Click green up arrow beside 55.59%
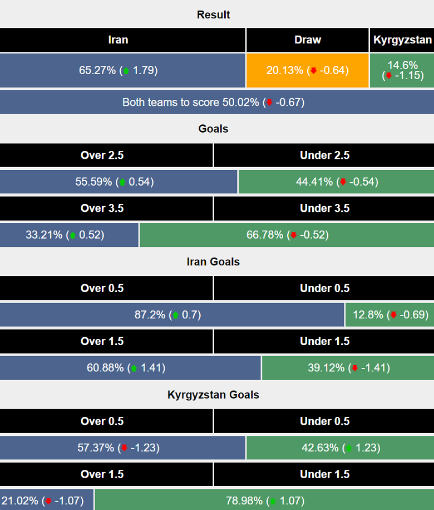The width and height of the screenshot is (434, 510). pos(122,182)
